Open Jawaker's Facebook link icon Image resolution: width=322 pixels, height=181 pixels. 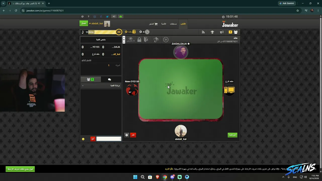101,17
